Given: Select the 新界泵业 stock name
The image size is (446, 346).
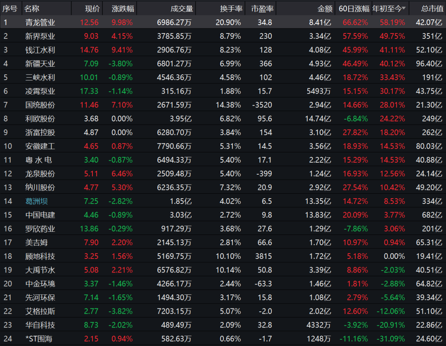Looking at the screenshot, I should pyautogui.click(x=40, y=36).
